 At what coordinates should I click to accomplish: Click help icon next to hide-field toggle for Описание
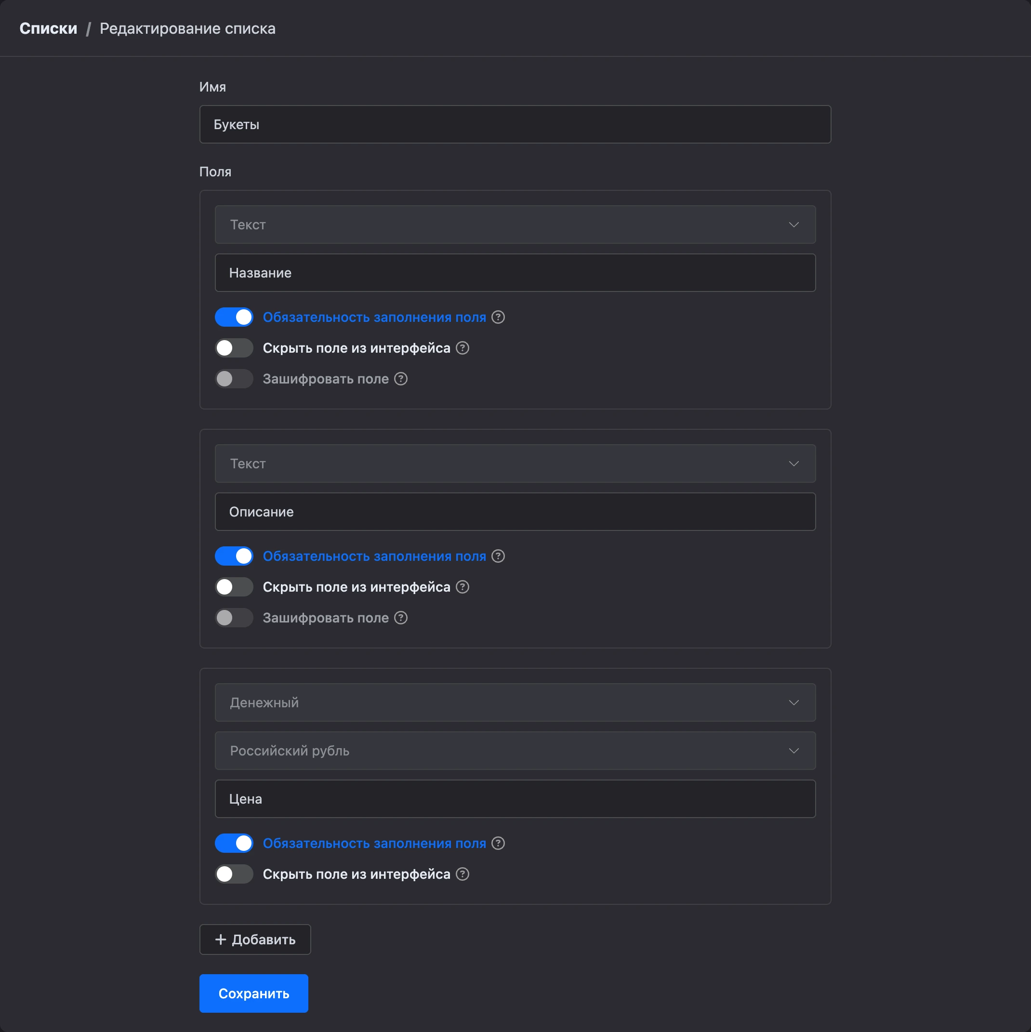tap(462, 588)
